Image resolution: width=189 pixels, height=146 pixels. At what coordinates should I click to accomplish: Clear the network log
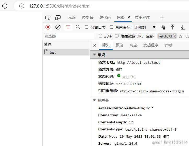(x=58, y=27)
